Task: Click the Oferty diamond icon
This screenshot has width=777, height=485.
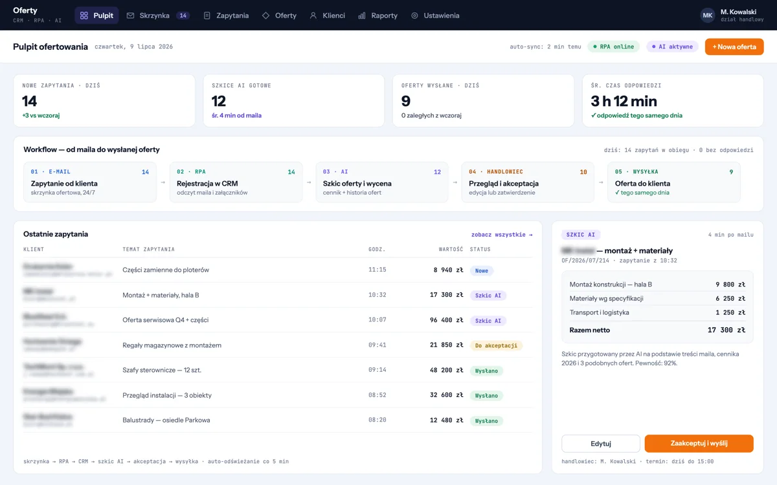Action: point(265,16)
